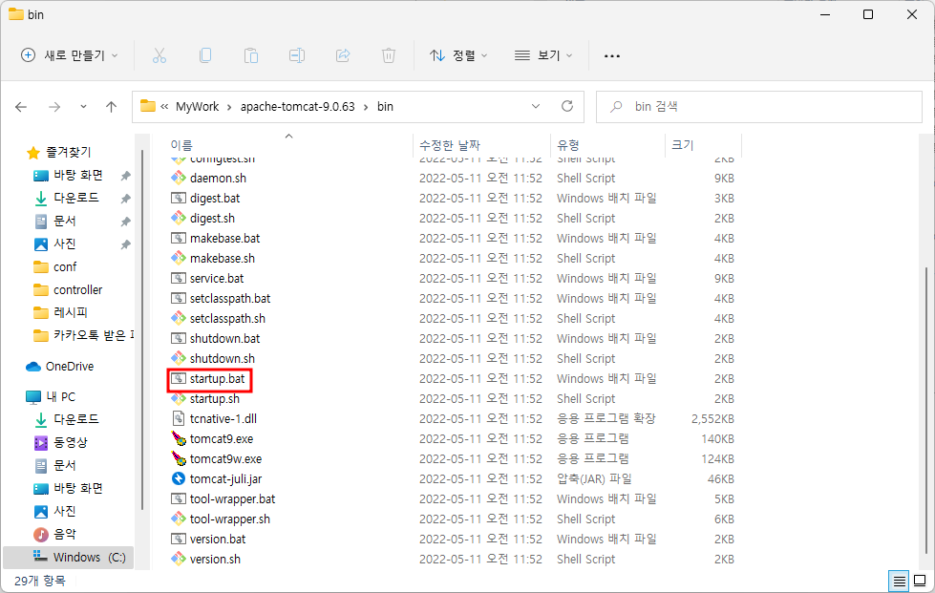Viewport: 935px width, 593px height.
Task: Click the Paste clipboard icon
Action: coord(251,55)
